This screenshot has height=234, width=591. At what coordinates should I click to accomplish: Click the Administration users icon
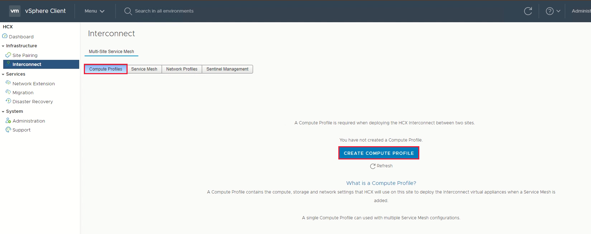click(x=8, y=120)
